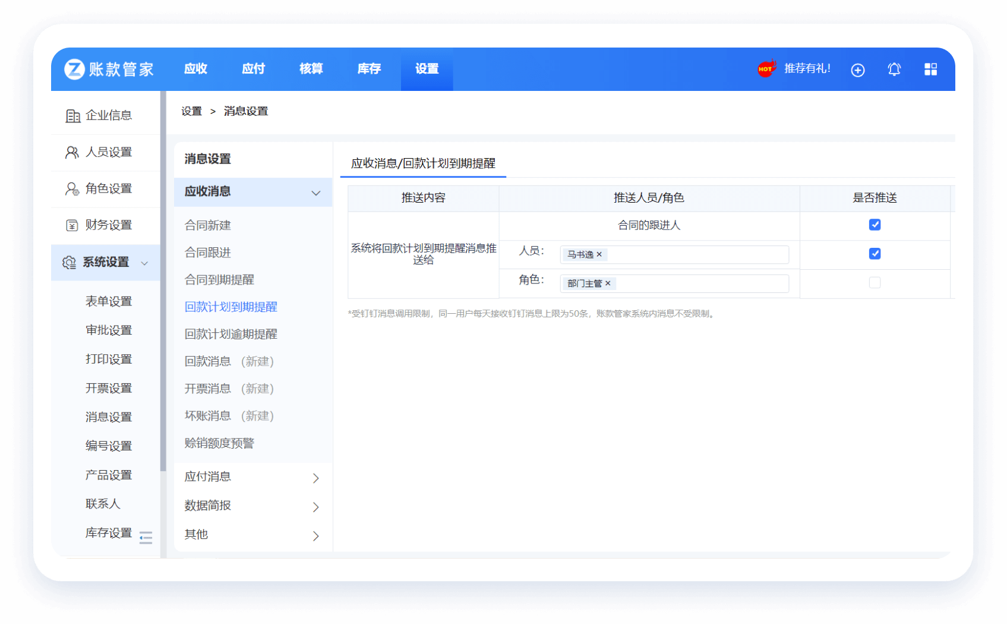Remove the 马书逸 tag with its x

tap(599, 254)
